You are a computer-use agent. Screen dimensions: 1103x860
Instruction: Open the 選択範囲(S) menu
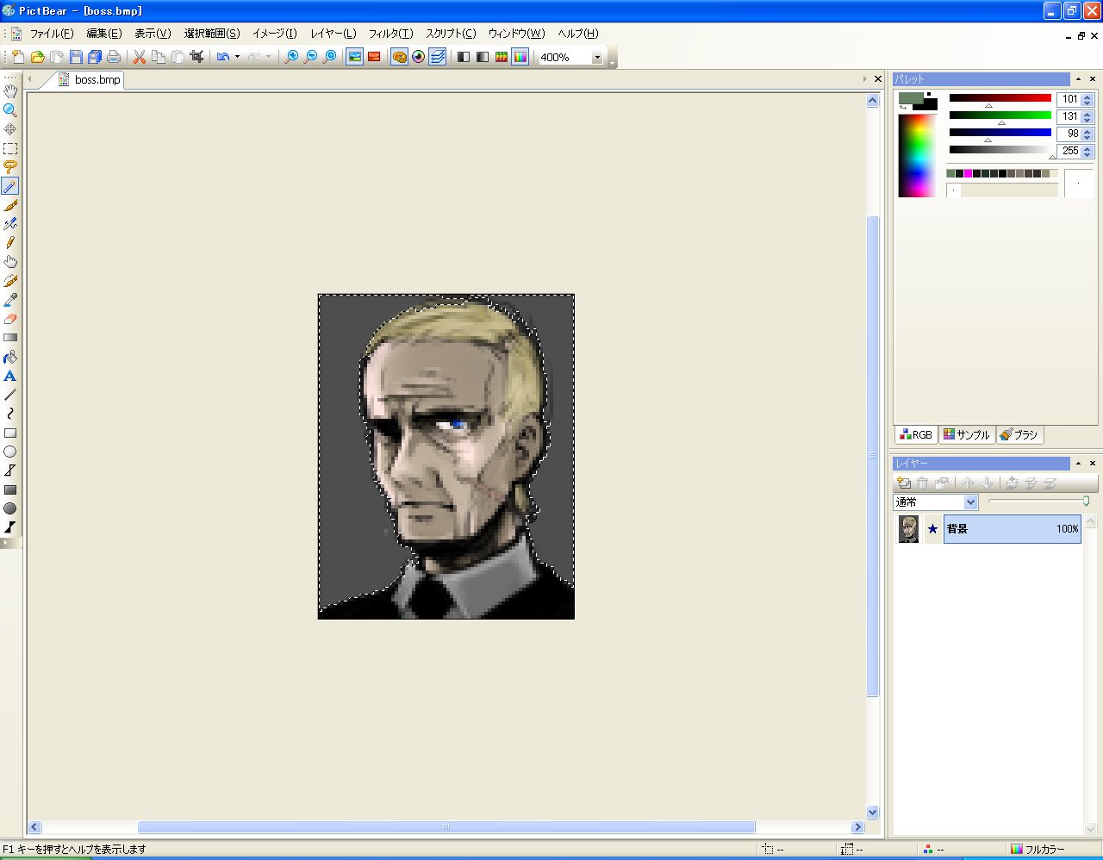coord(212,34)
